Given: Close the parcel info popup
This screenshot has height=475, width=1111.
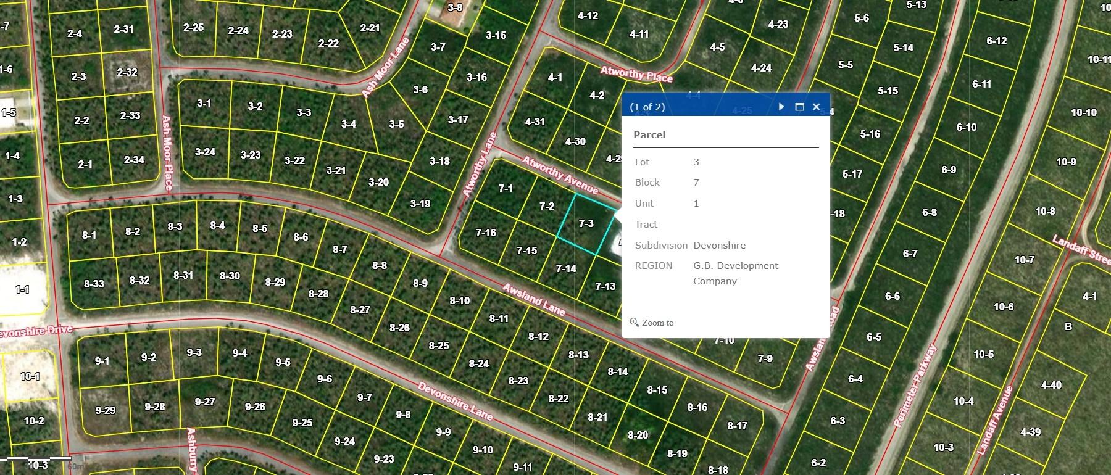Looking at the screenshot, I should [816, 107].
